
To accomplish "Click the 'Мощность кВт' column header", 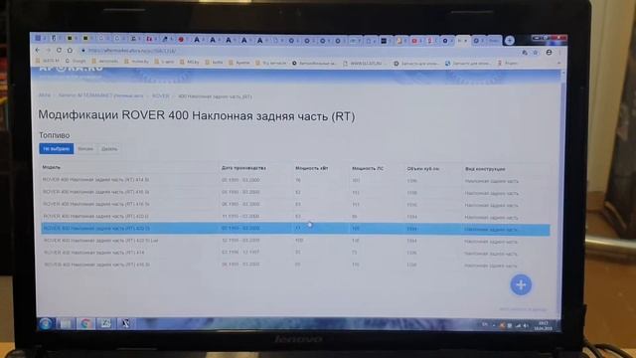I will point(311,168).
